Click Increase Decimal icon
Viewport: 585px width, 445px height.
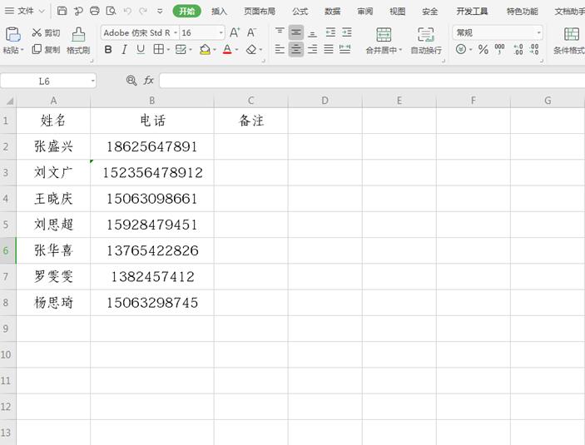tap(518, 49)
